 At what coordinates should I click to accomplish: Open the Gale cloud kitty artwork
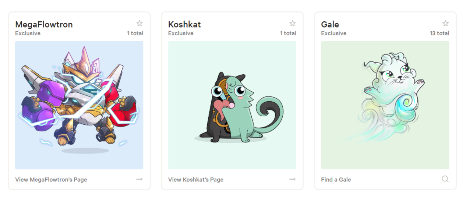point(385,105)
